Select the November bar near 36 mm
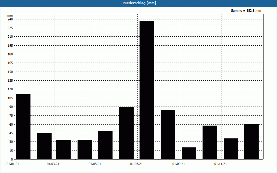This screenshot has width=277, height=173. click(x=231, y=149)
